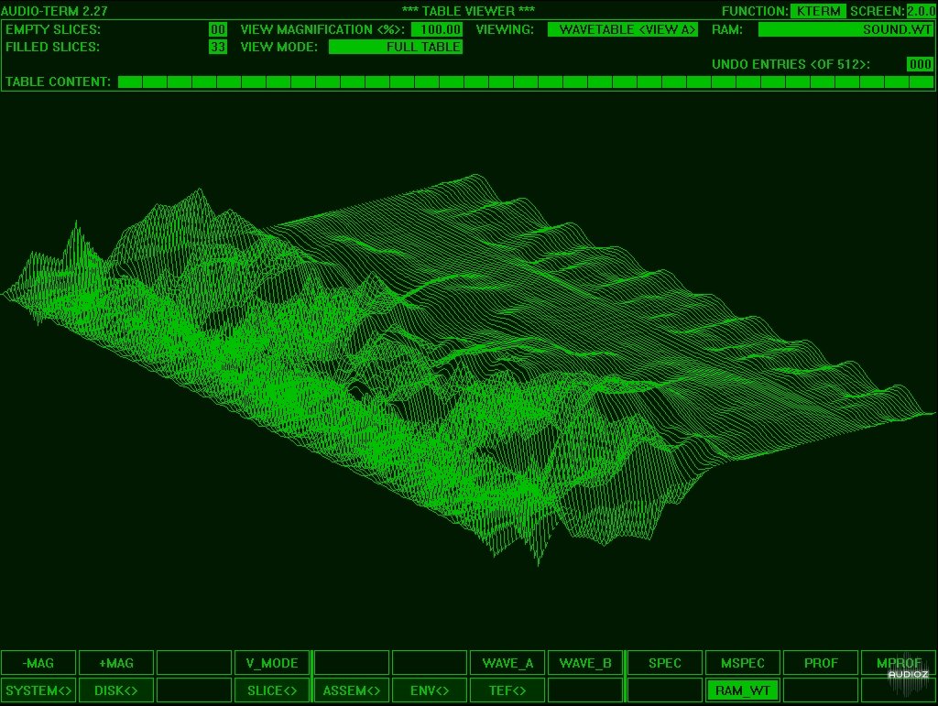Expand the ENV<> submenu
Viewport: 938px width, 706px height.
coord(430,690)
